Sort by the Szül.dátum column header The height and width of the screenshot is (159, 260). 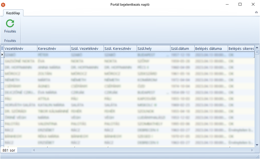182,48
